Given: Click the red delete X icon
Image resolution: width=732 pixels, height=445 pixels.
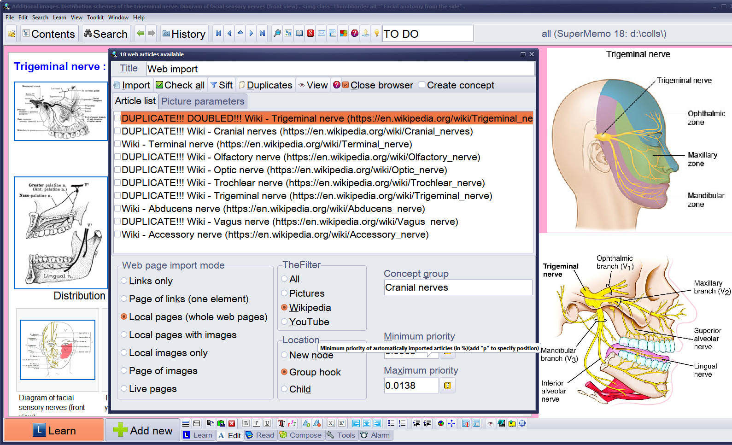Looking at the screenshot, I should pos(232,423).
